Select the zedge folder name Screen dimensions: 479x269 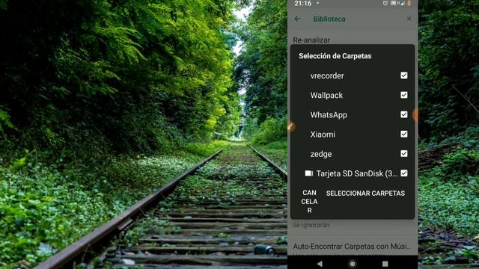pyautogui.click(x=321, y=155)
